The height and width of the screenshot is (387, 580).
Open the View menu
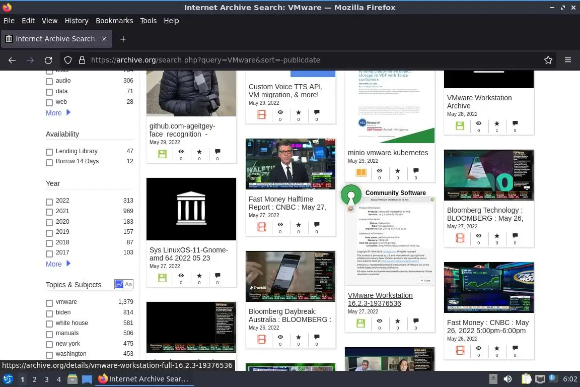[x=49, y=21]
